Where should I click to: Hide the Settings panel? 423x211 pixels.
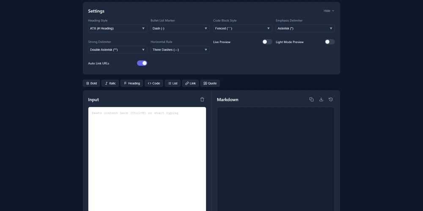pyautogui.click(x=329, y=11)
